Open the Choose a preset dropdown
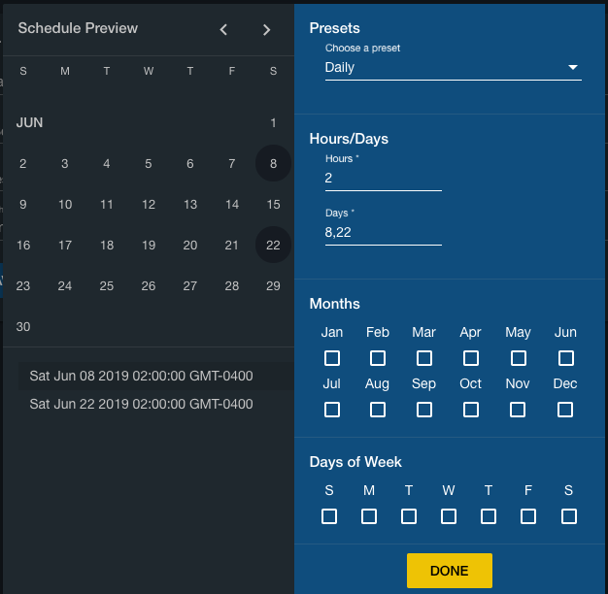The image size is (608, 594). [x=453, y=68]
